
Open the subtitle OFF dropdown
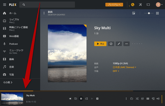pyautogui.click(x=116, y=71)
